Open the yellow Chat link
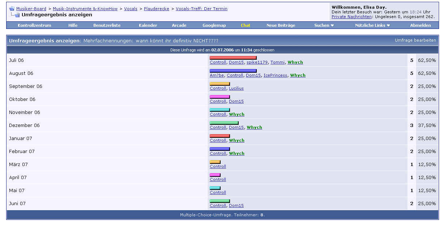Screen dimensions: 447x225 [246, 25]
